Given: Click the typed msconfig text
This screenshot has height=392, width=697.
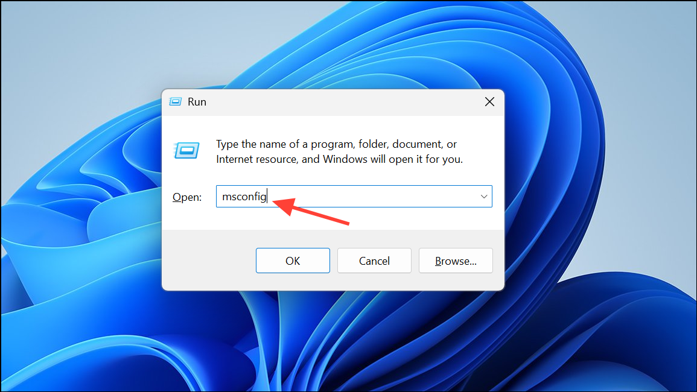Looking at the screenshot, I should [x=244, y=197].
